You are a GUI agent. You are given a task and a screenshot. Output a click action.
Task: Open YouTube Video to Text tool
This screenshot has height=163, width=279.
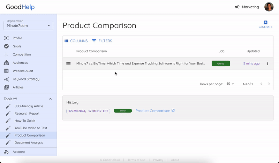tap(31, 128)
